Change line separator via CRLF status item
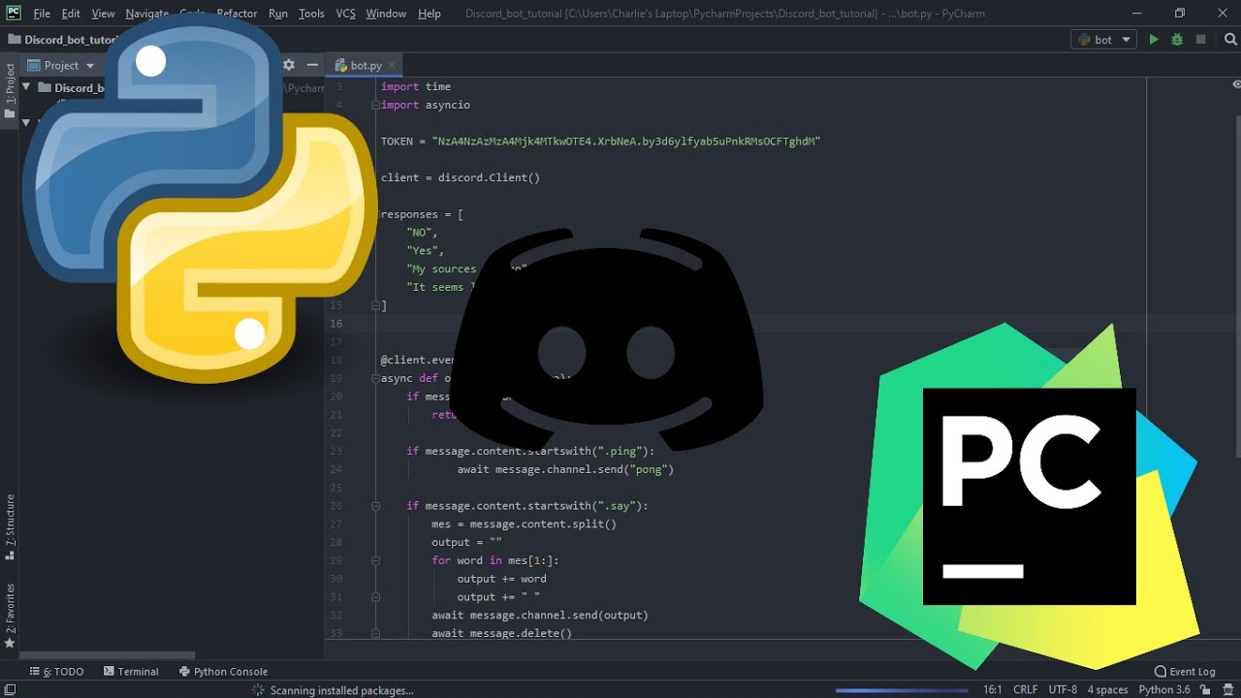Screen dimensions: 1241x698 [1026, 690]
